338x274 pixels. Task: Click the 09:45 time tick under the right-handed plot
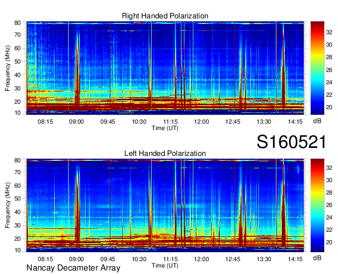coord(107,122)
